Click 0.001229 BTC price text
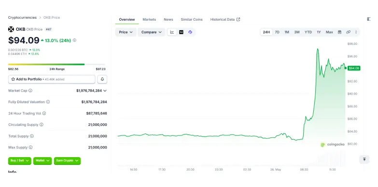Image resolution: width=378 pixels, height=187 pixels. [18, 50]
